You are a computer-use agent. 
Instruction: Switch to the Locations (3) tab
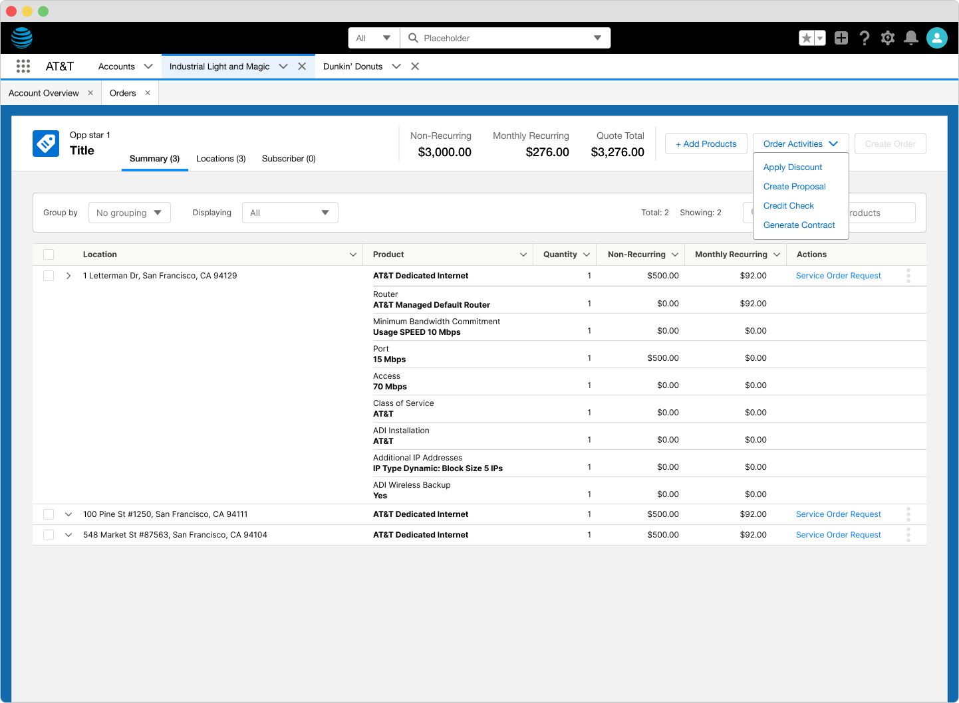click(x=221, y=159)
